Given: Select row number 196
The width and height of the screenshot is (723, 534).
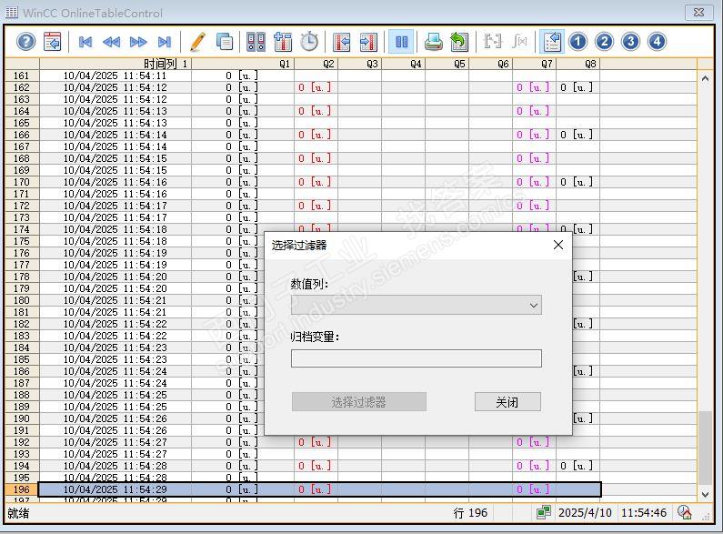Looking at the screenshot, I should (x=22, y=489).
